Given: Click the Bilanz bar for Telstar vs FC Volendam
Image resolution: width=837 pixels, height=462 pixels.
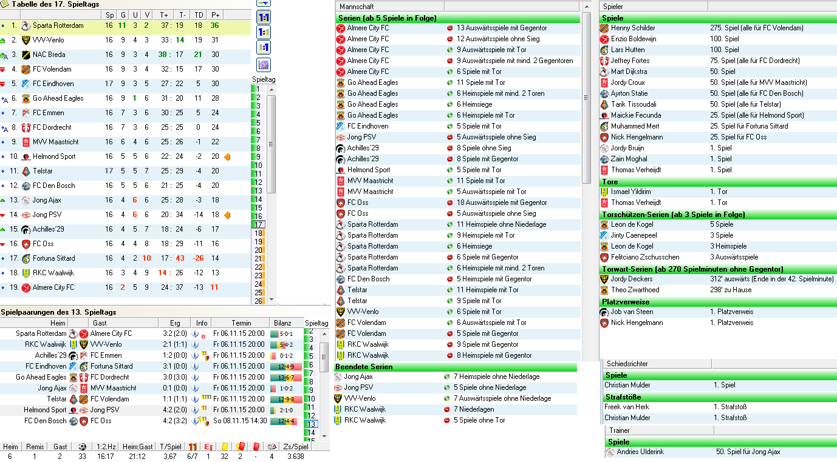Looking at the screenshot, I should tap(285, 399).
